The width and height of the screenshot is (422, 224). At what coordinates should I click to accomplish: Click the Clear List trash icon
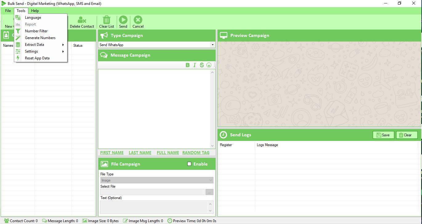coord(107,20)
